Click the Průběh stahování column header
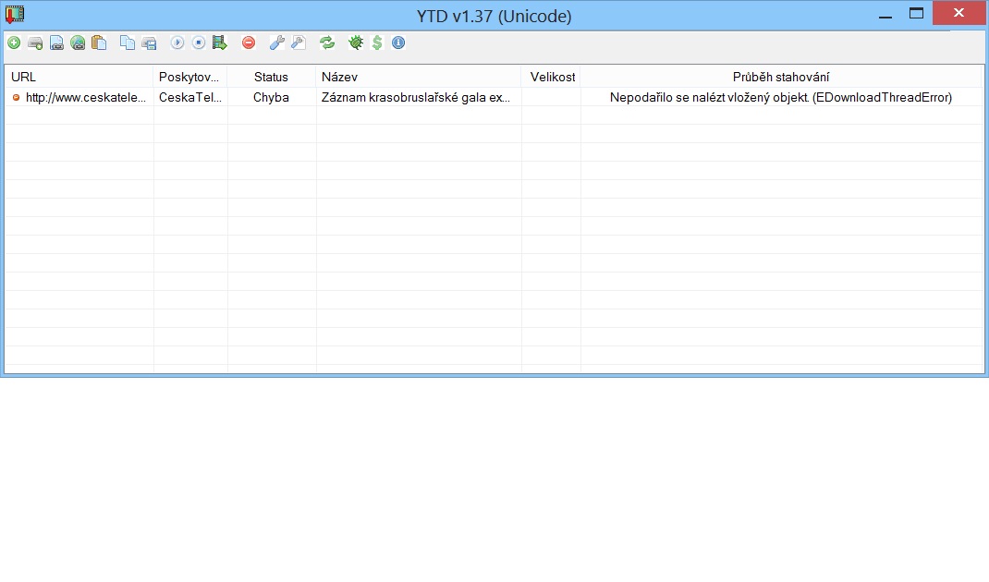The width and height of the screenshot is (989, 582). tap(781, 77)
